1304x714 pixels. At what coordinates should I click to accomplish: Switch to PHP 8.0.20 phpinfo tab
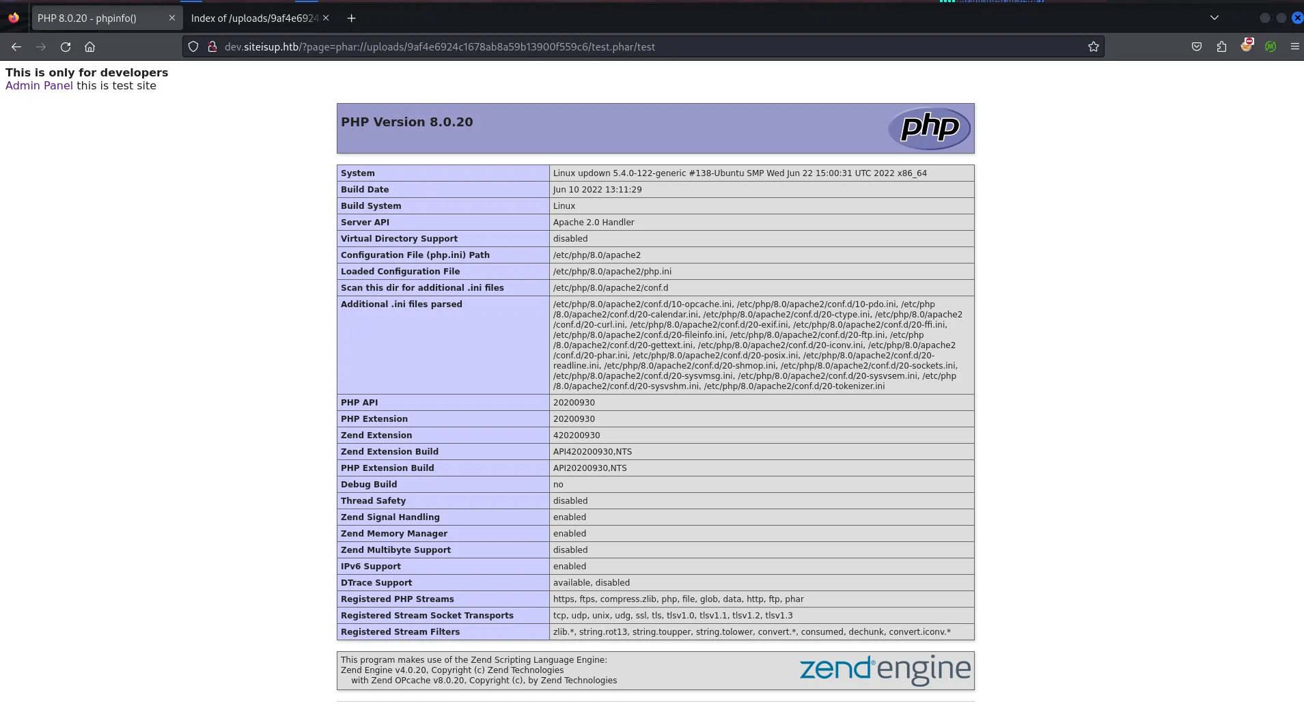tap(107, 18)
